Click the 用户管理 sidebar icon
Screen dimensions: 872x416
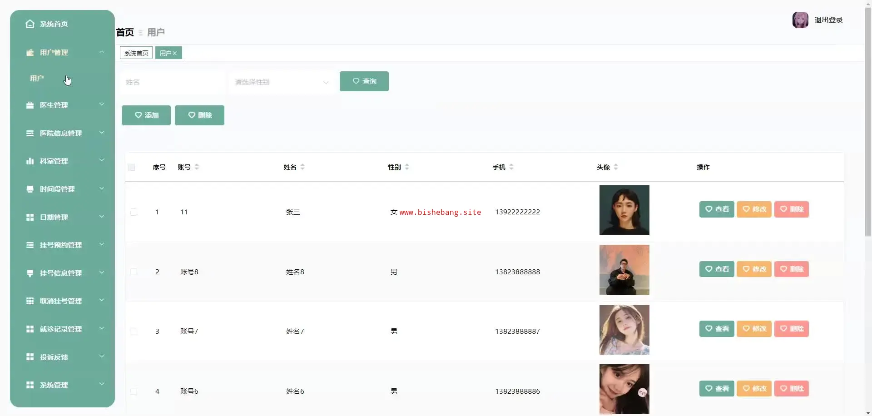click(x=30, y=53)
